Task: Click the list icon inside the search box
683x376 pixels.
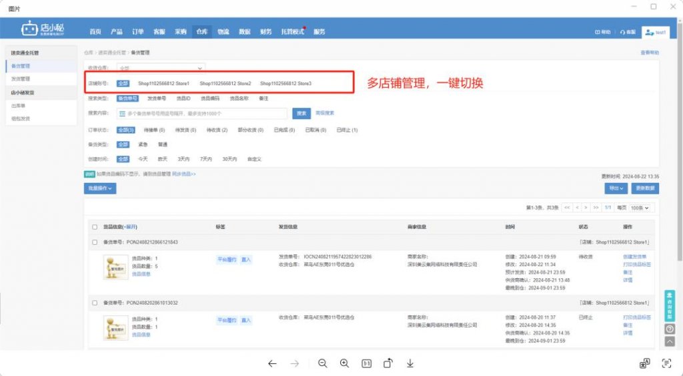Action: [123, 113]
